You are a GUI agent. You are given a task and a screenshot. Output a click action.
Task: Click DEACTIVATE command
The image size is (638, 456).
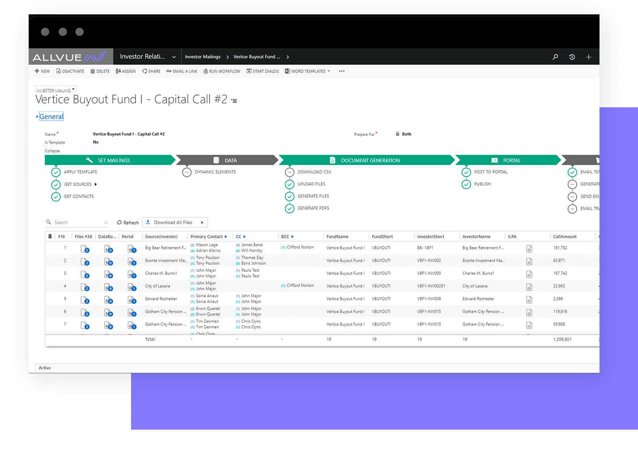[70, 71]
